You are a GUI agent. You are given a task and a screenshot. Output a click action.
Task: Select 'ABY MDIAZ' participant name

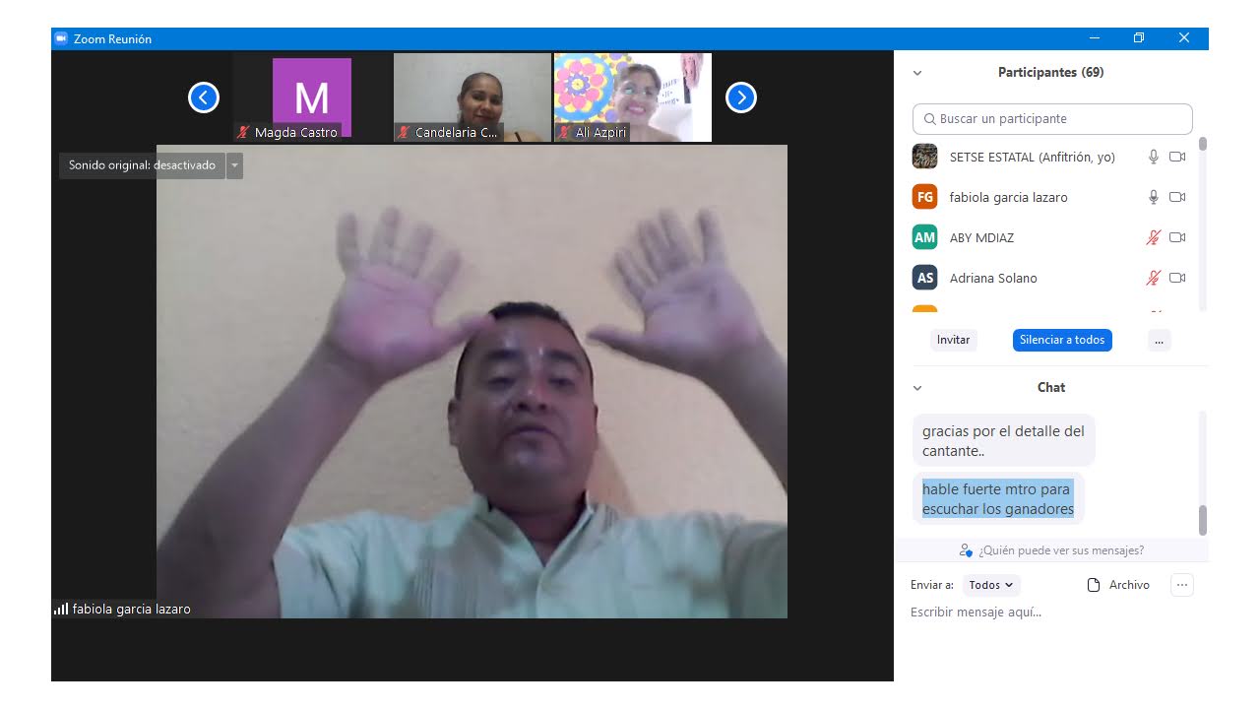pyautogui.click(x=981, y=237)
